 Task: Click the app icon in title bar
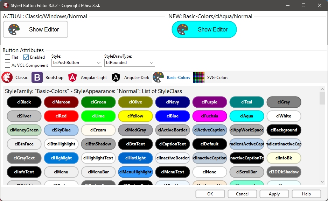[x=6, y=6]
